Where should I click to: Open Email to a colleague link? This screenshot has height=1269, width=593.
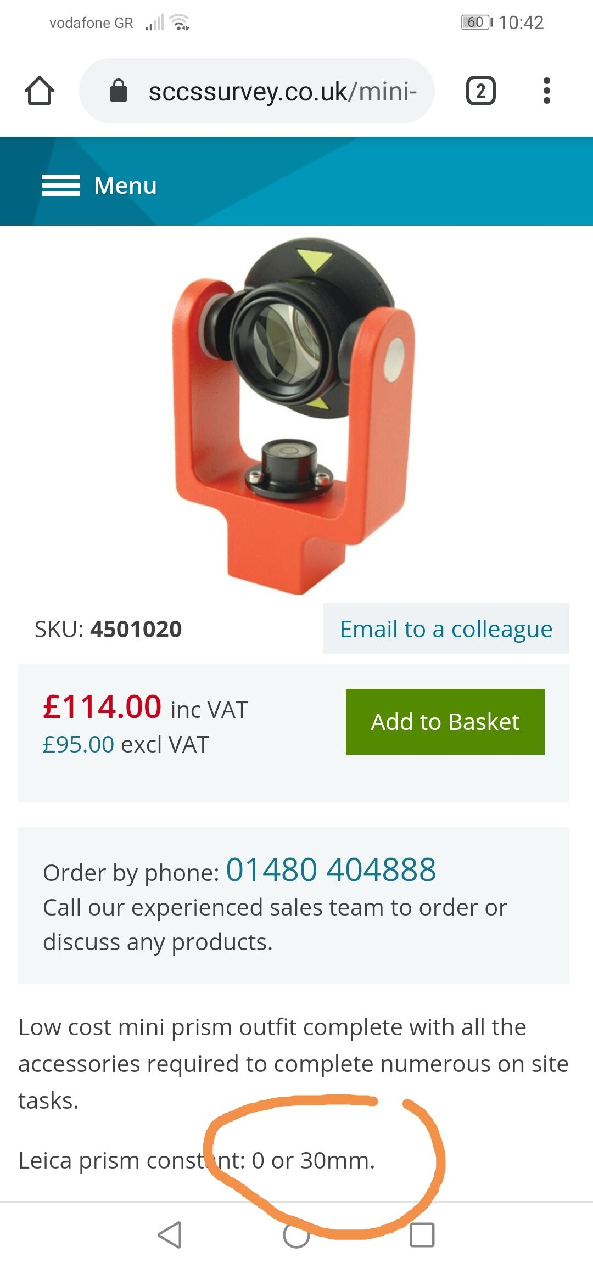point(446,629)
